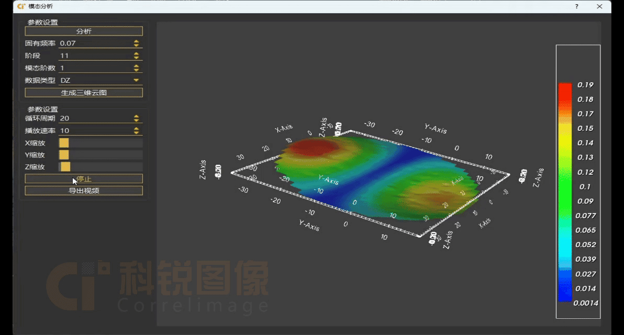This screenshot has height=335, width=624.
Task: Click the 循环周期 input field showing 20
Action: [95, 118]
